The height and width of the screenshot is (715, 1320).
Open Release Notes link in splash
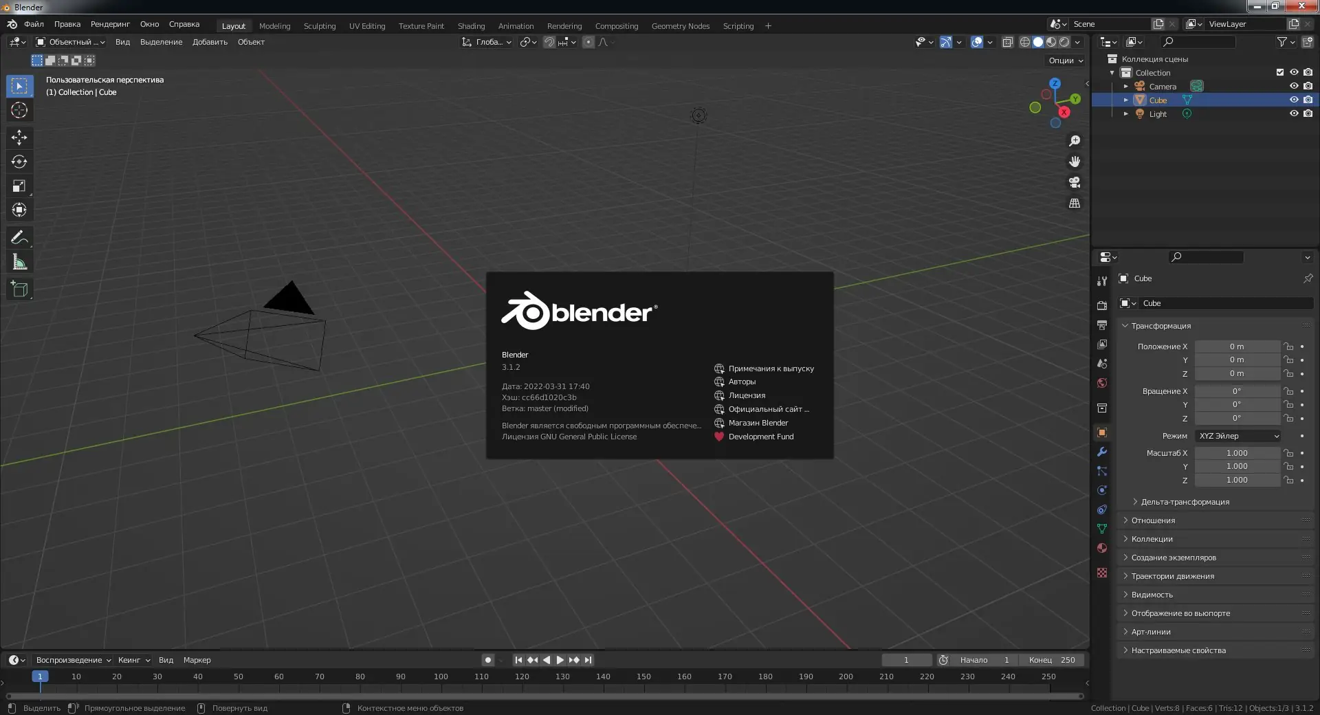click(764, 368)
